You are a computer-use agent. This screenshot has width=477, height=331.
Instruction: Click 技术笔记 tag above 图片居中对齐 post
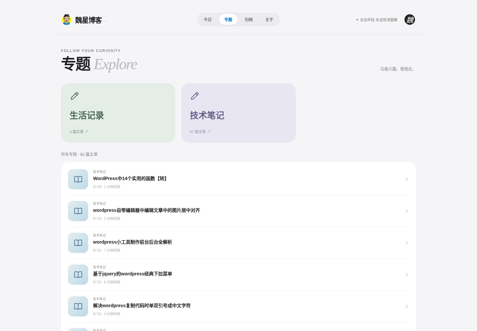(x=99, y=204)
